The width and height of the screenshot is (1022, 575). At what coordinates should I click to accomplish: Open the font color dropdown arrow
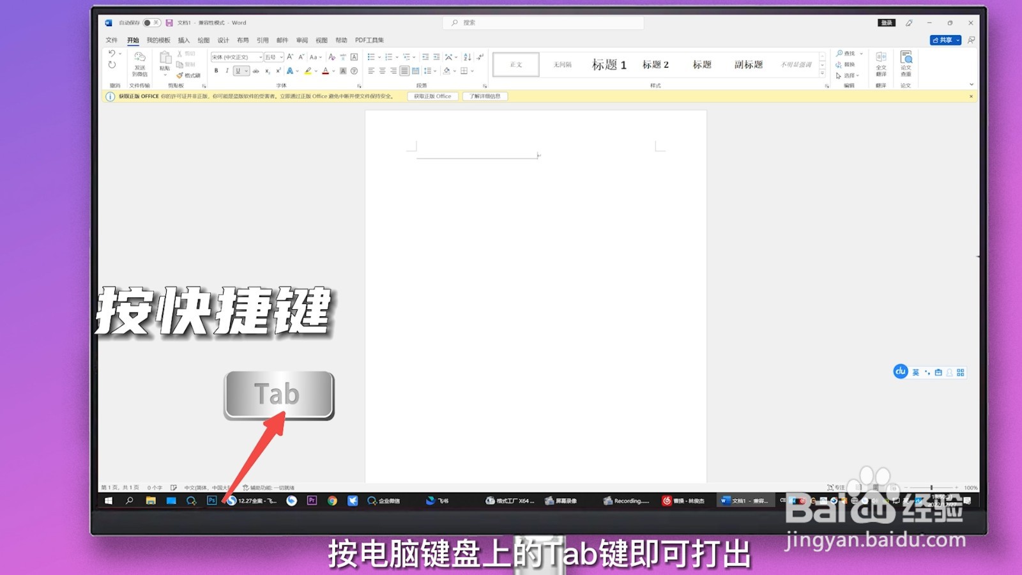(x=333, y=71)
